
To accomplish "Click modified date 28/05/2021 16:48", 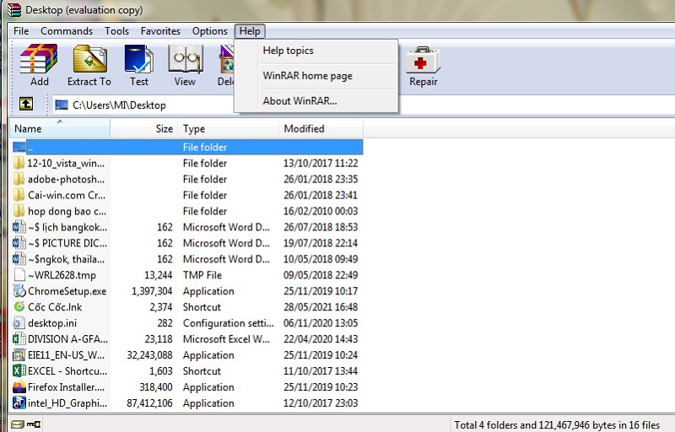I will pyautogui.click(x=321, y=307).
